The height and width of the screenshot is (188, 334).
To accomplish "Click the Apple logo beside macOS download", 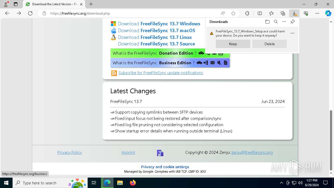I will [113, 31].
